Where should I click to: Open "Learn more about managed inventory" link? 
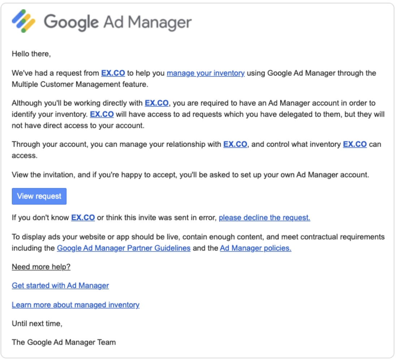coord(76,305)
